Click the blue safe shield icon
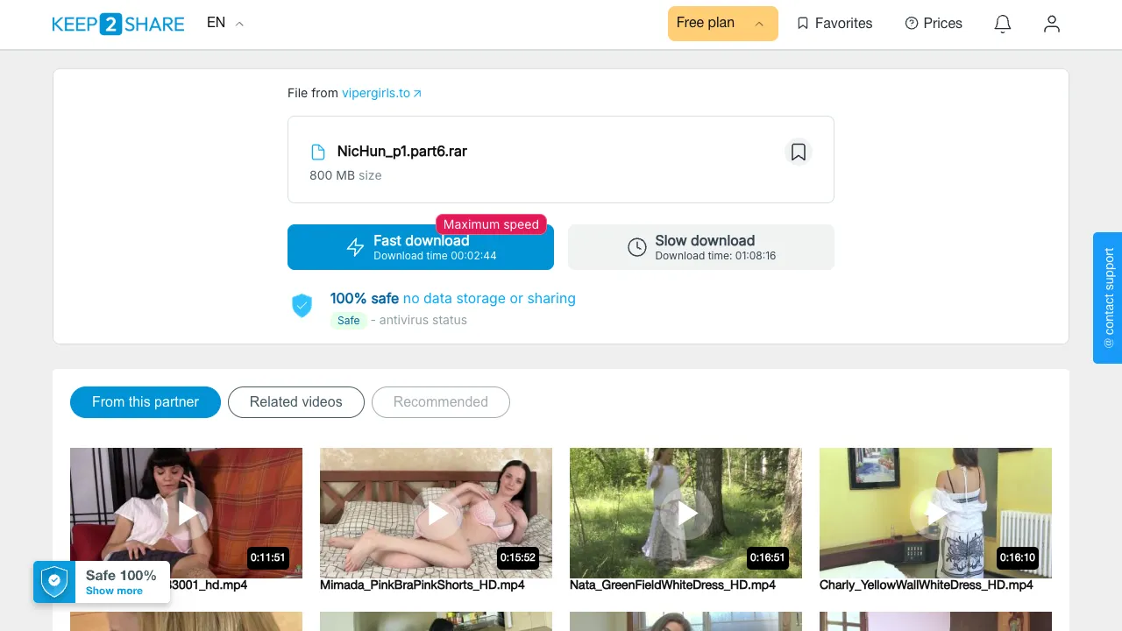The width and height of the screenshot is (1122, 631). pos(302,305)
